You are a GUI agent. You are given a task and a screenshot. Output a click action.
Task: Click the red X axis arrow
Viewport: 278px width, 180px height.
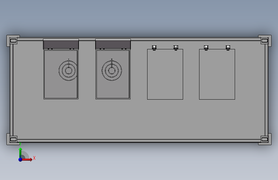27,160
